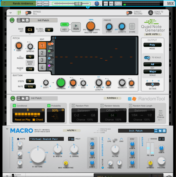Save the Macro synth patch with floppy icon

(164, 131)
